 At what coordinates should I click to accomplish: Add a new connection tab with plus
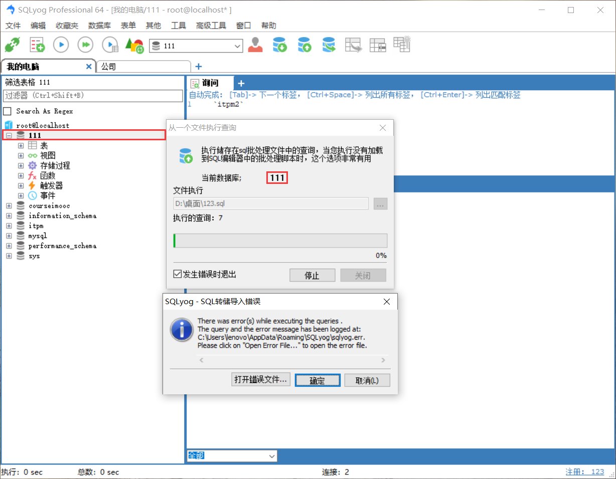[x=198, y=66]
